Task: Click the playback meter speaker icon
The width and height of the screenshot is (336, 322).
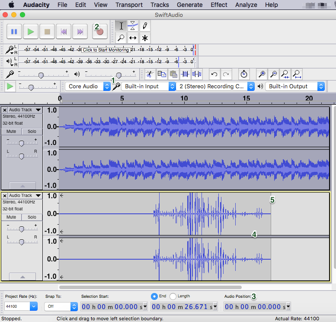Action: pyautogui.click(x=9, y=61)
